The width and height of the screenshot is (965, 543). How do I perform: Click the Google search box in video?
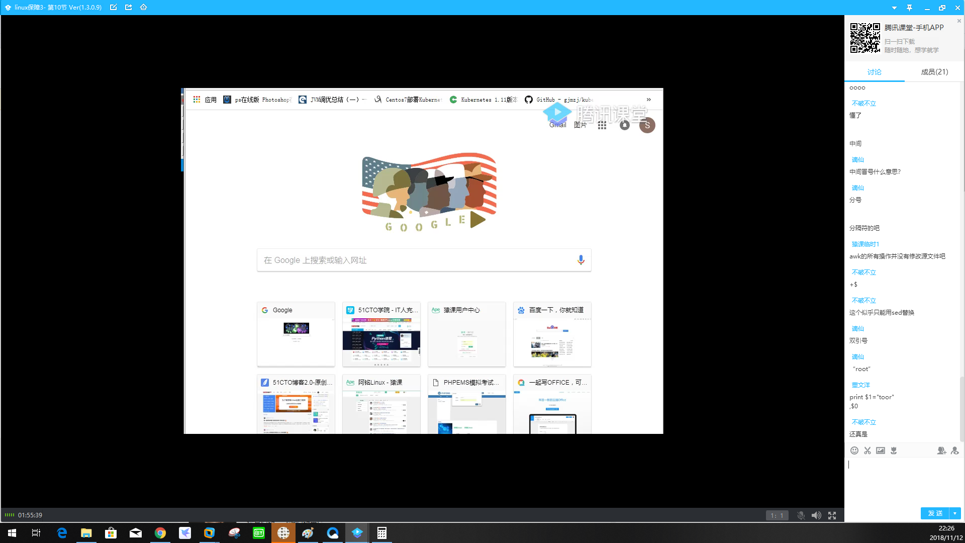[x=424, y=260]
